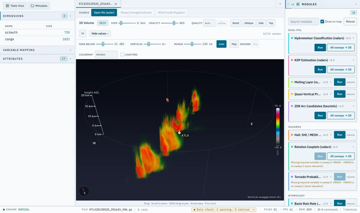The height and width of the screenshot is (213, 360).
Task: Collapse the Dimensions section
Action: (x=70, y=16)
